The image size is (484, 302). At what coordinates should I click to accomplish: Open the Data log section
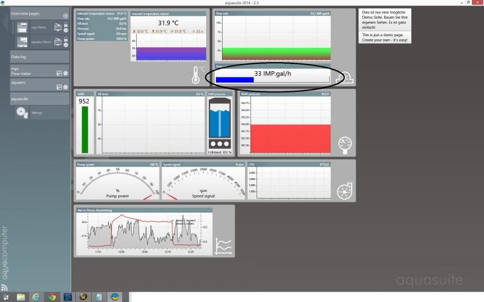[36, 57]
